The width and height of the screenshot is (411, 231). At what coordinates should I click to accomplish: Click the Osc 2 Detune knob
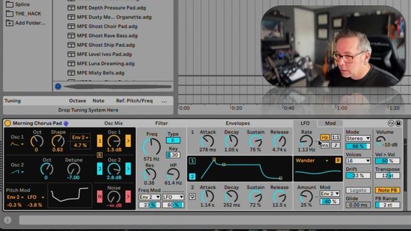click(73, 169)
